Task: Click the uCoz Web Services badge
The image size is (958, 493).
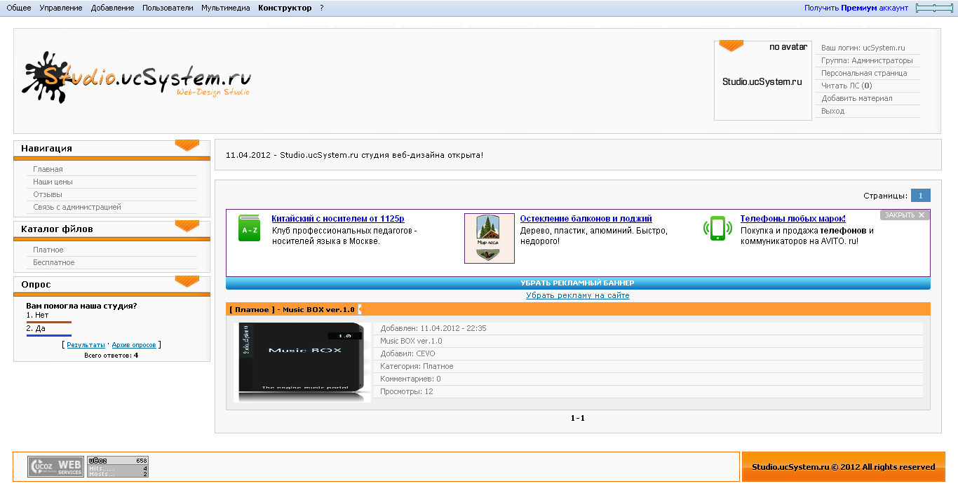Action: point(55,467)
